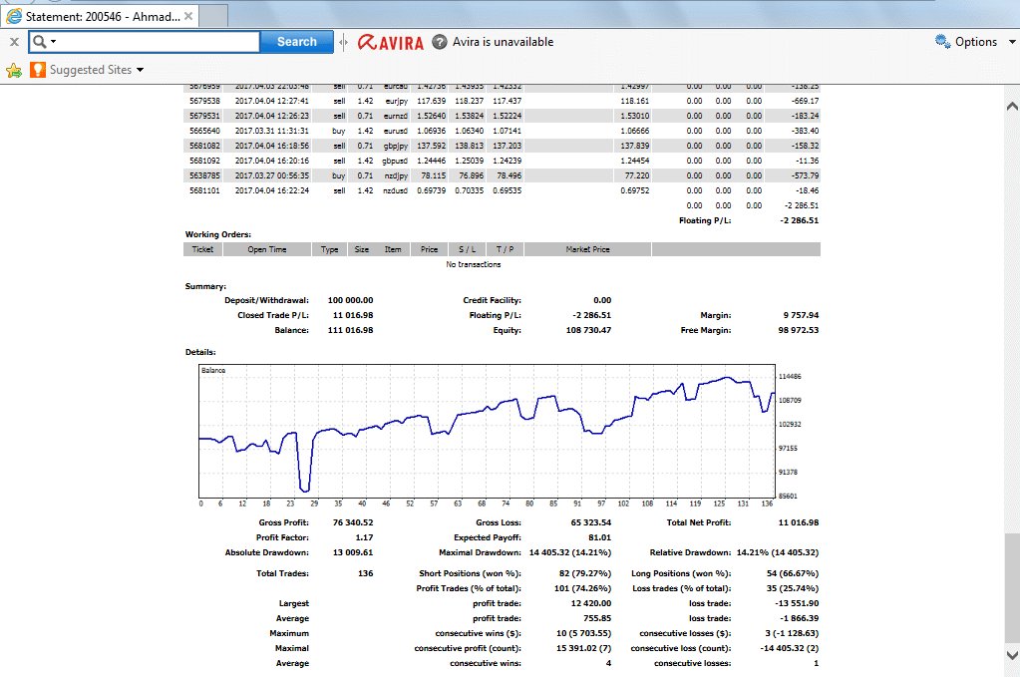Viewport: 1020px width, 677px height.
Task: Click the eurnzd item in row 5679531
Action: [x=396, y=116]
